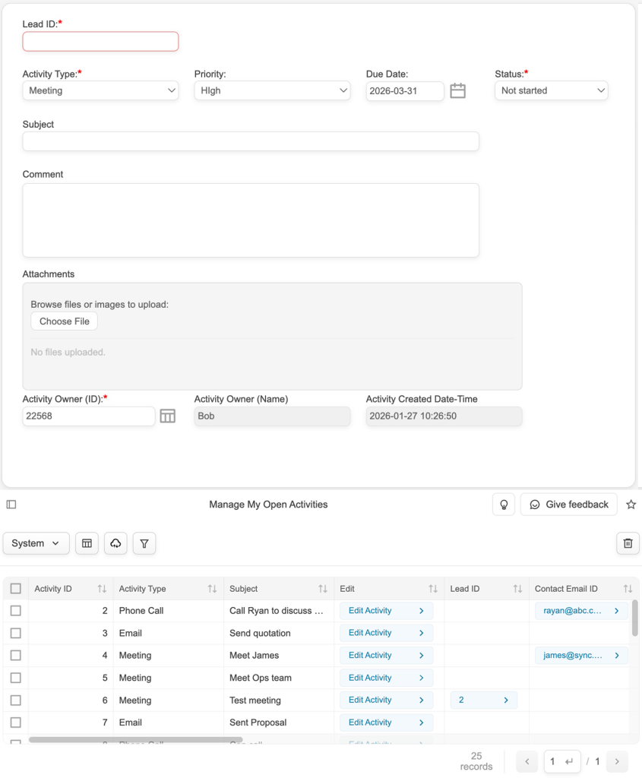Open the Priority dropdown
This screenshot has height=778, width=642.
(272, 91)
